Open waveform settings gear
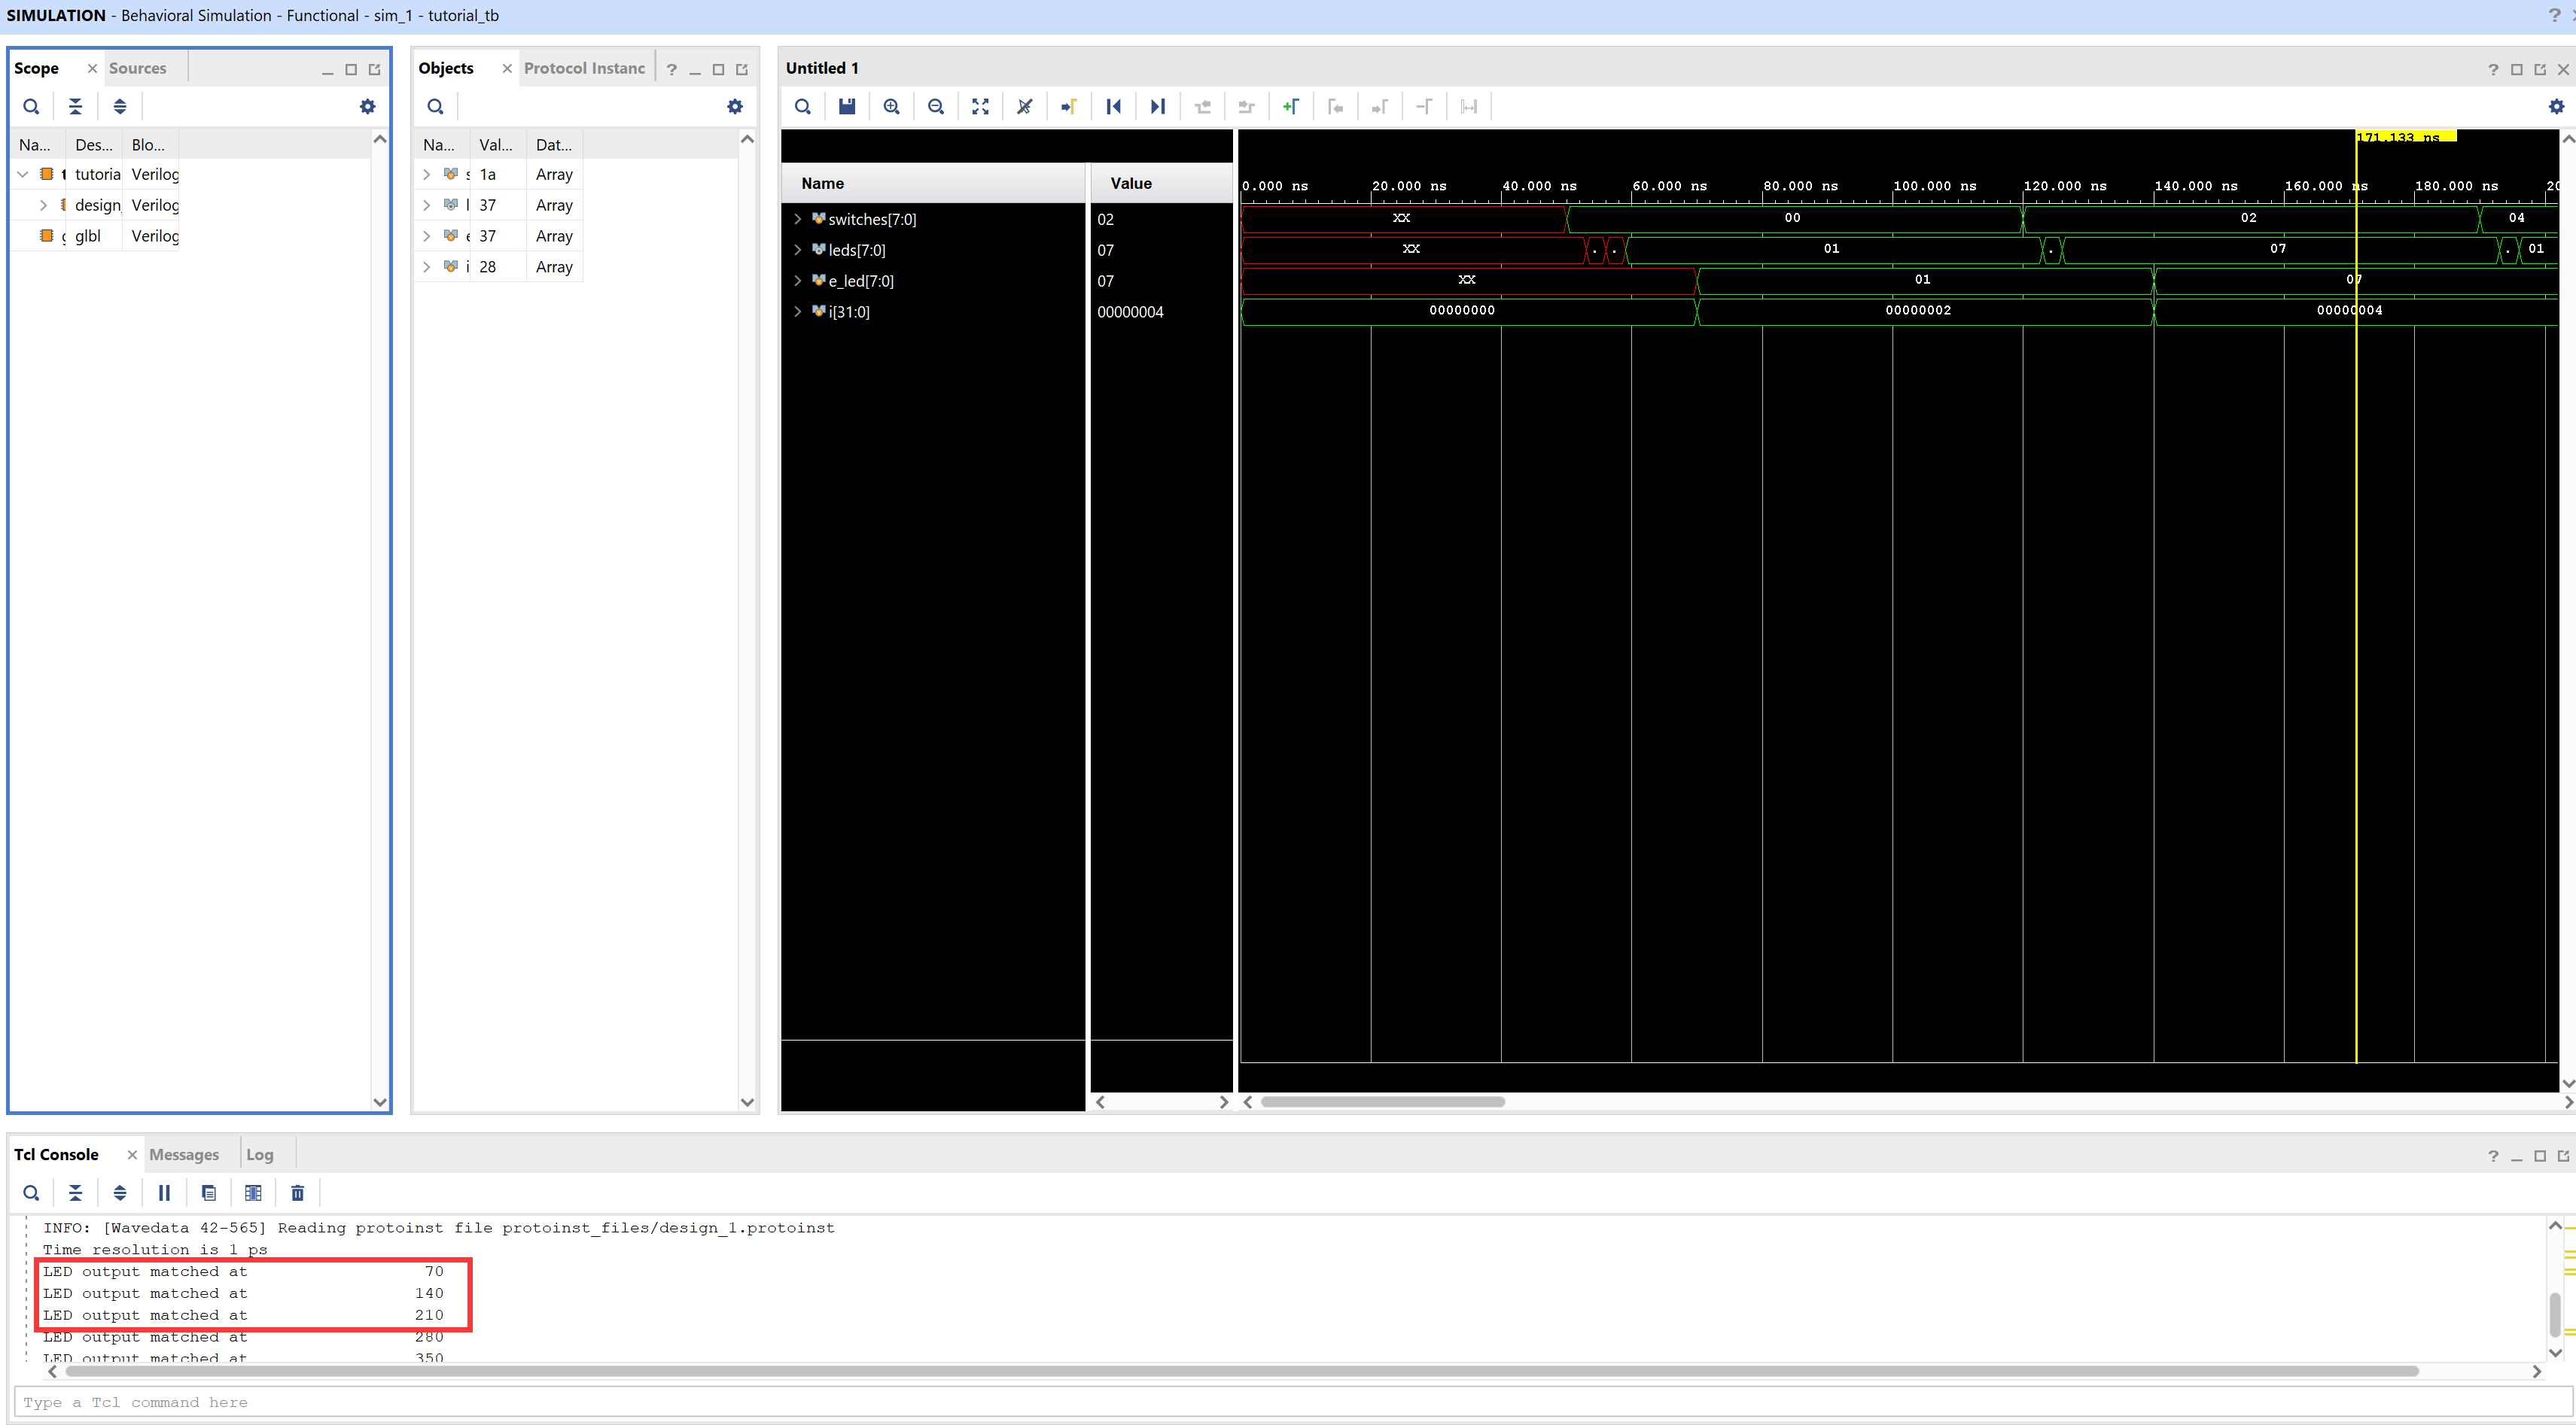This screenshot has height=1425, width=2576. point(2556,107)
